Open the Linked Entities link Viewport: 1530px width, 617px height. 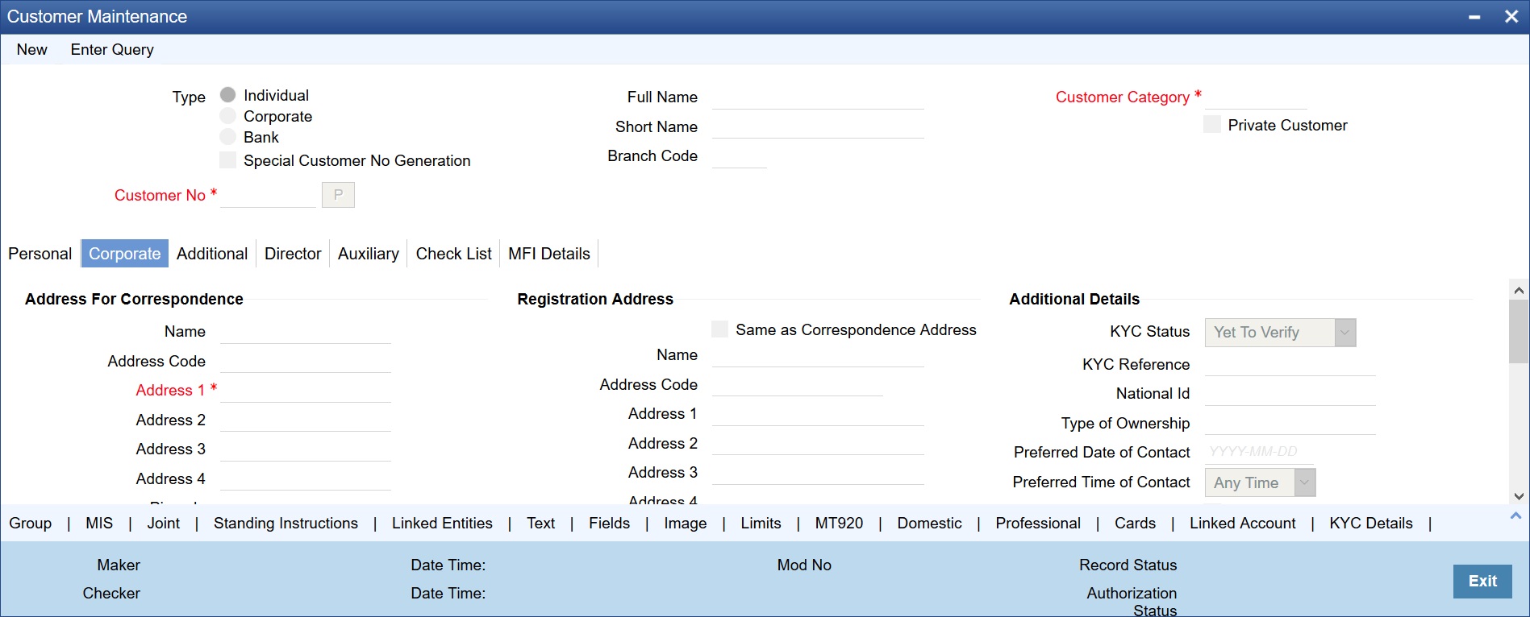[x=442, y=523]
